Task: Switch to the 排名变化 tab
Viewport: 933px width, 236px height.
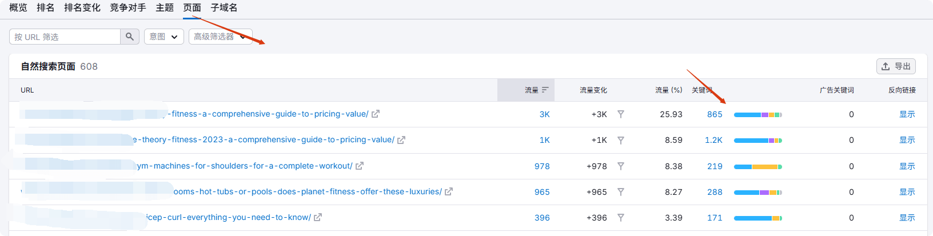Action: click(x=82, y=8)
